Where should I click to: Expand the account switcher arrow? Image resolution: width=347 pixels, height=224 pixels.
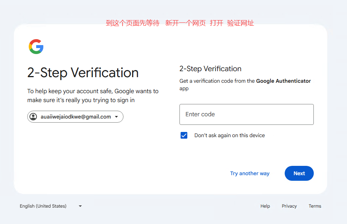click(x=116, y=117)
